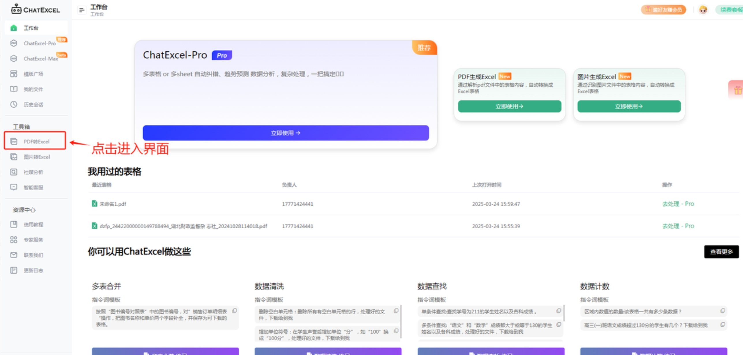Click the user avatar at top right
This screenshot has width=743, height=355.
click(703, 10)
